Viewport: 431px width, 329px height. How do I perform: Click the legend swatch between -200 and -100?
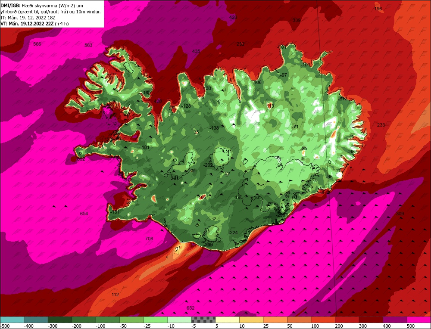84,320
